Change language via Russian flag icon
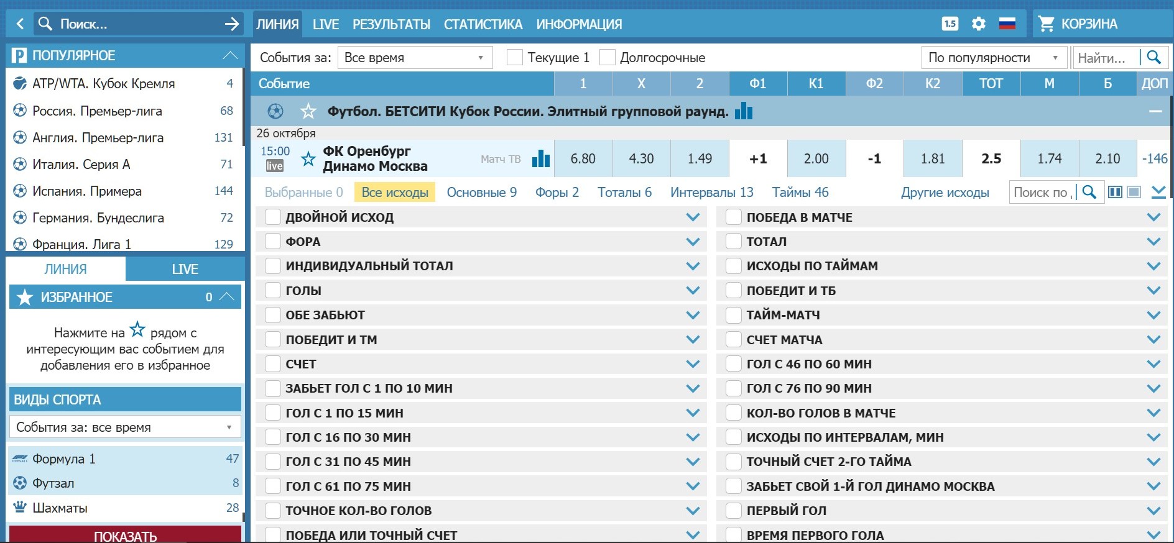Image resolution: width=1174 pixels, height=543 pixels. coord(1007,24)
